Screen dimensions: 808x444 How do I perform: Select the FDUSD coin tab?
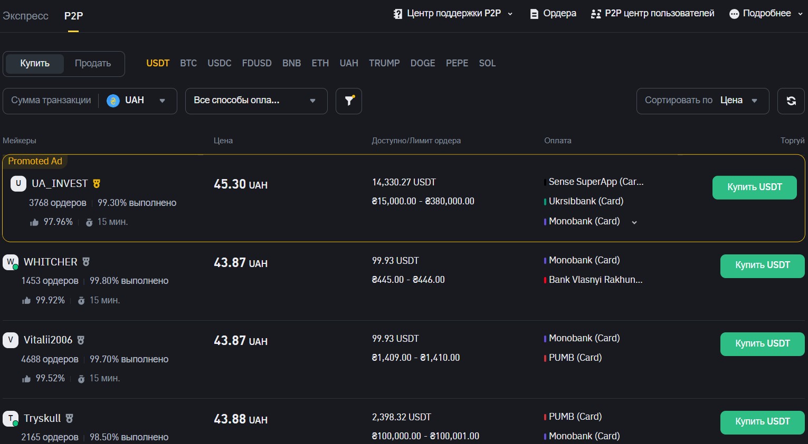pyautogui.click(x=257, y=63)
